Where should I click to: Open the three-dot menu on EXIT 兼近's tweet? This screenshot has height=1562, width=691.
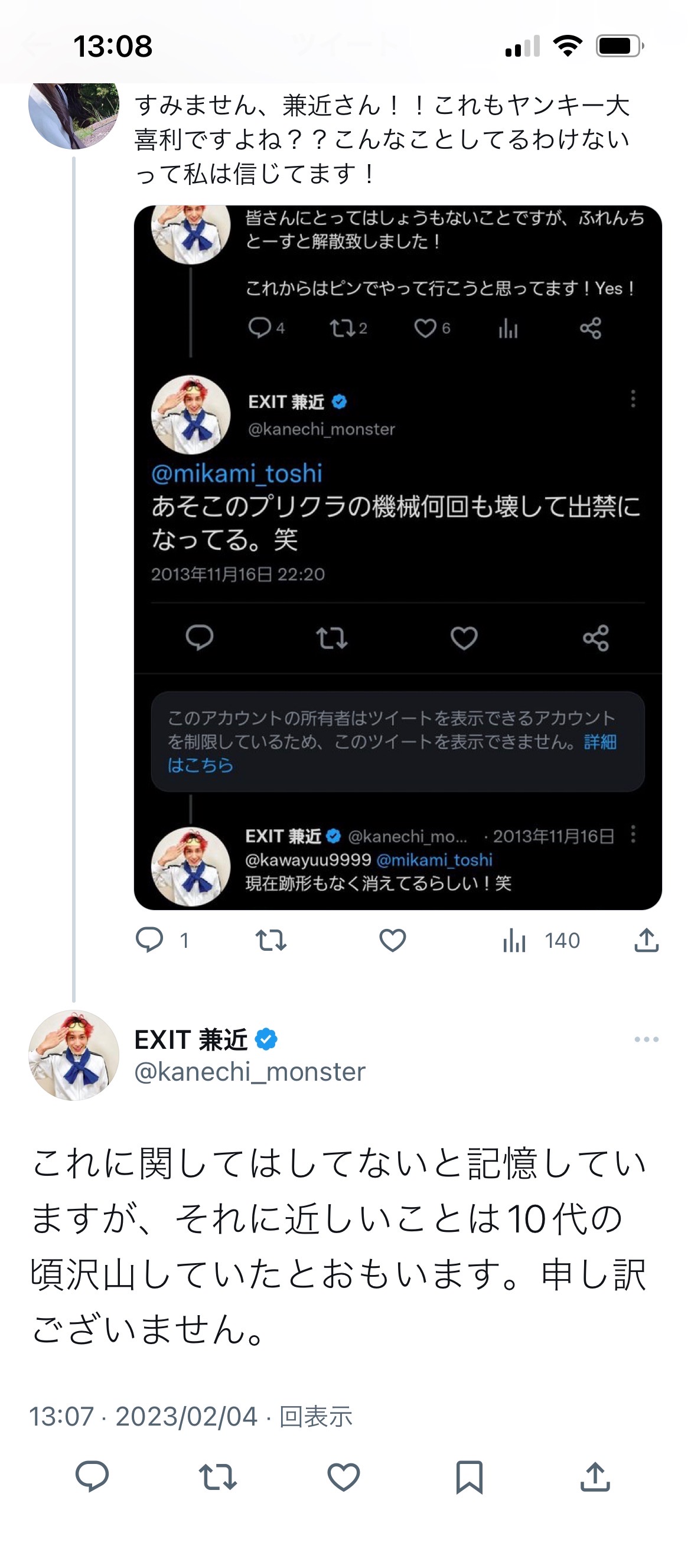click(646, 1039)
